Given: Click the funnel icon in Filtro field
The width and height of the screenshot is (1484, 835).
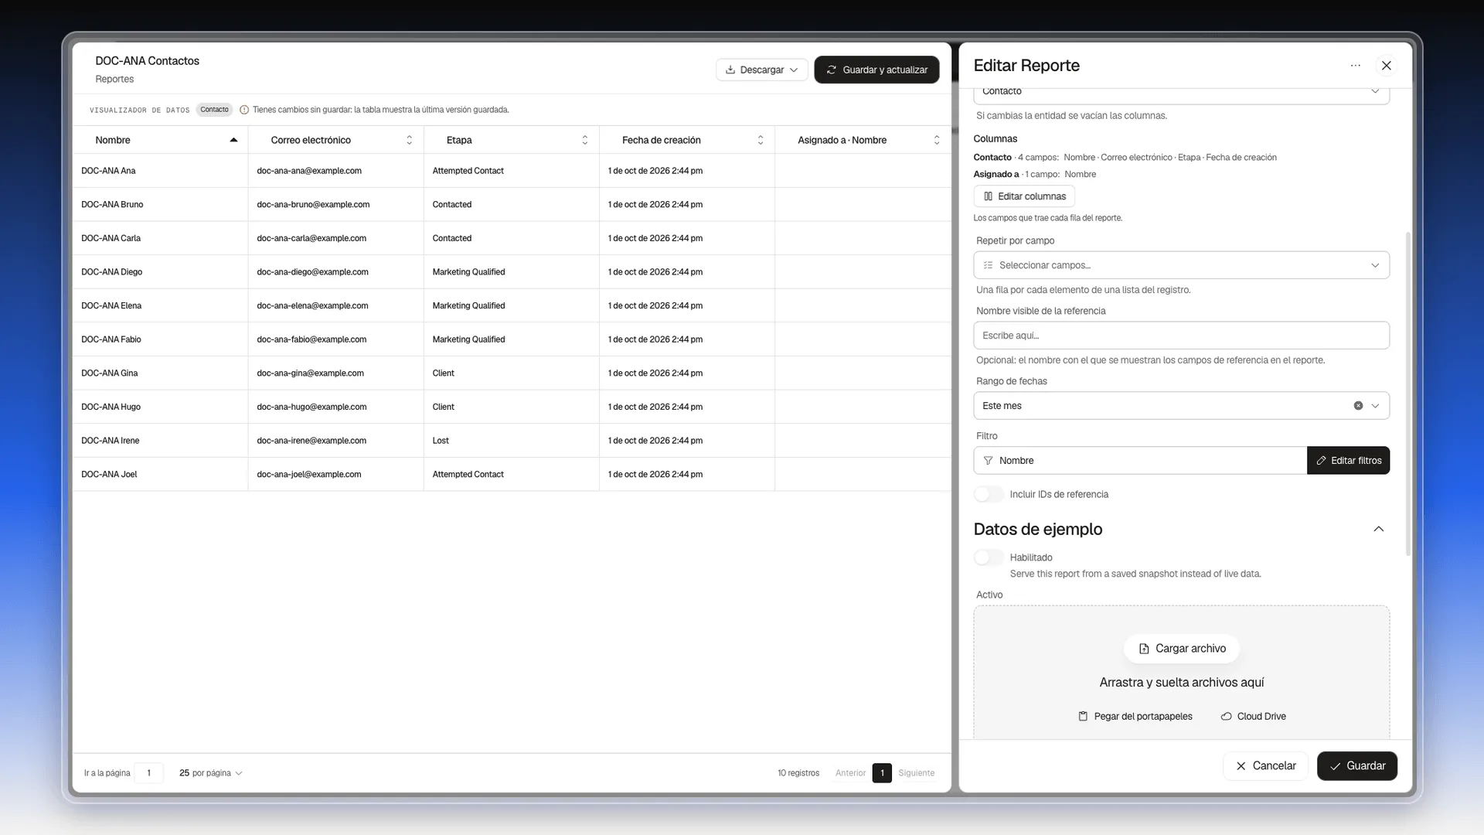Looking at the screenshot, I should pos(988,461).
